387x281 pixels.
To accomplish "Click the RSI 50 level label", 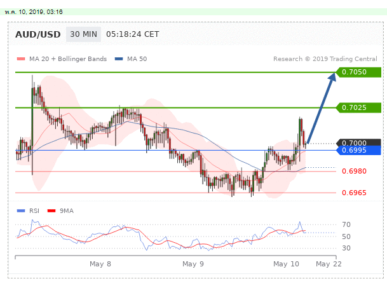I will click(x=346, y=236).
